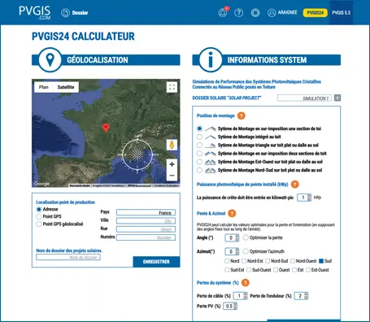Click the Ville city input field
Viewport: 370px width, 322px height.
(x=146, y=221)
